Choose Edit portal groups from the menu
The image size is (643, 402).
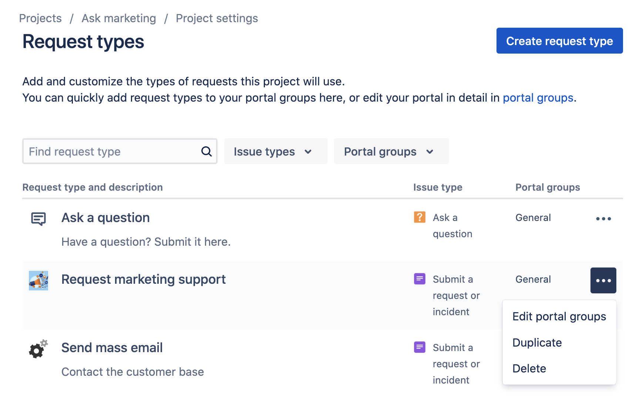(559, 317)
